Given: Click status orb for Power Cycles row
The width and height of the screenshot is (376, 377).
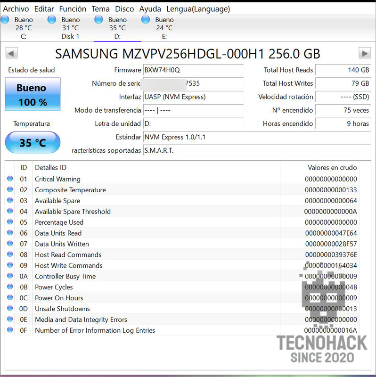Looking at the screenshot, I should pos(10,287).
